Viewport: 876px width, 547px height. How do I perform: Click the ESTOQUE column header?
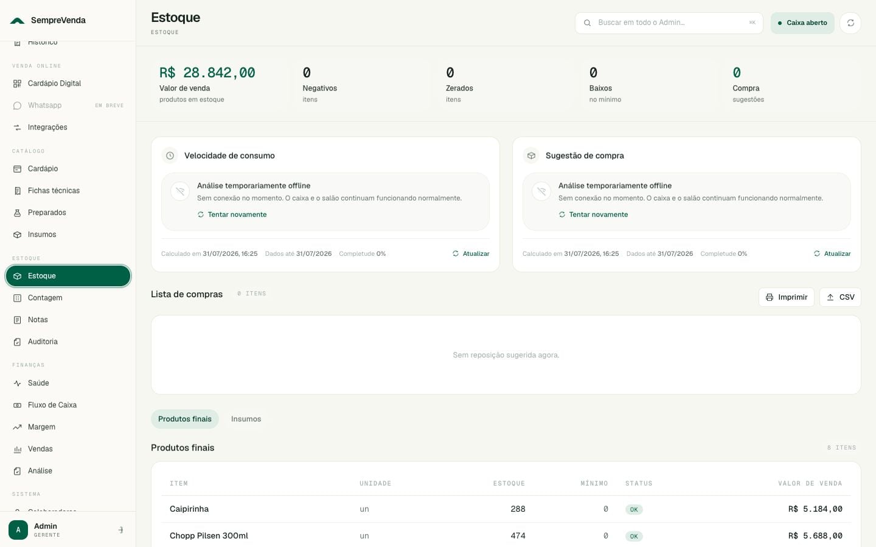pos(509,484)
